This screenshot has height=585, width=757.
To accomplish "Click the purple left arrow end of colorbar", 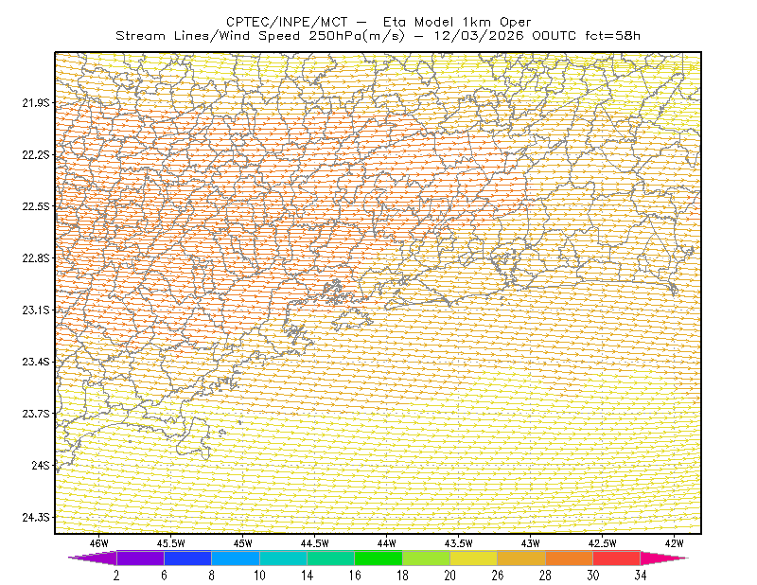I will click(92, 558).
